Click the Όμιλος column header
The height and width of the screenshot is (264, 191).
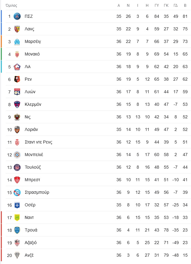[x=11, y=6]
